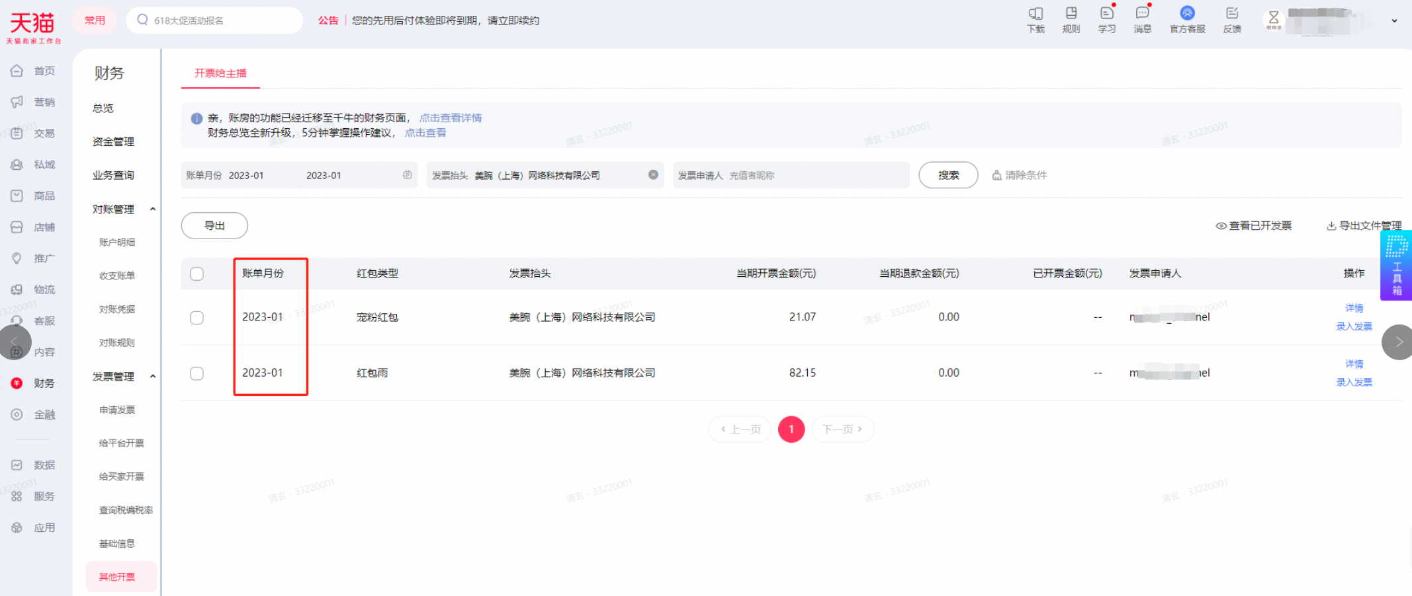Screen dimensions: 1412x596
Task: Open 查询税编税率 submenu item
Action: pos(126,510)
